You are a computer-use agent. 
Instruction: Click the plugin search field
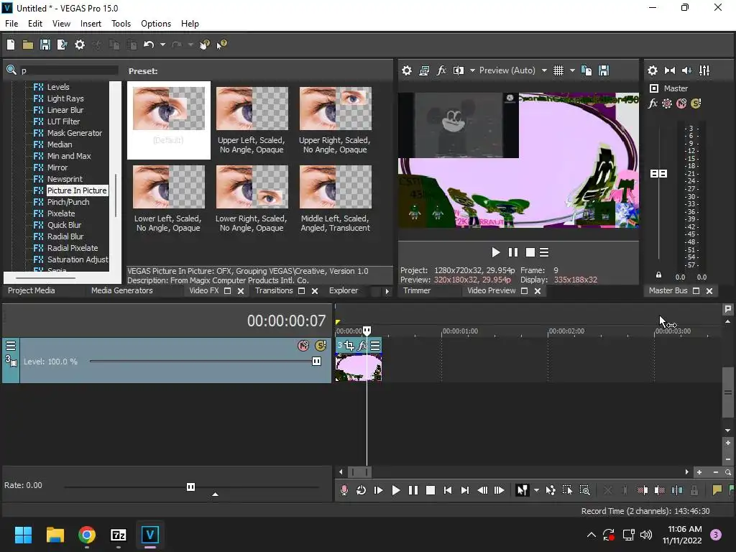pos(68,70)
